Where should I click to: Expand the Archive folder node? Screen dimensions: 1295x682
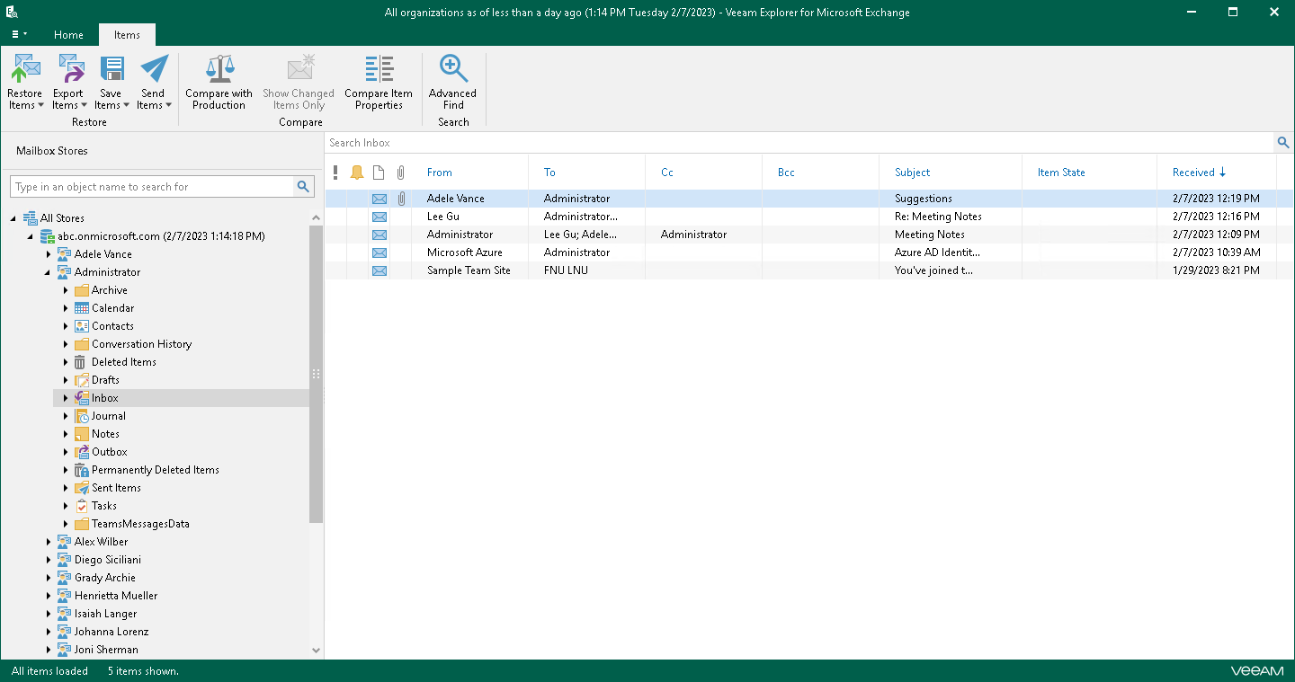tap(66, 290)
